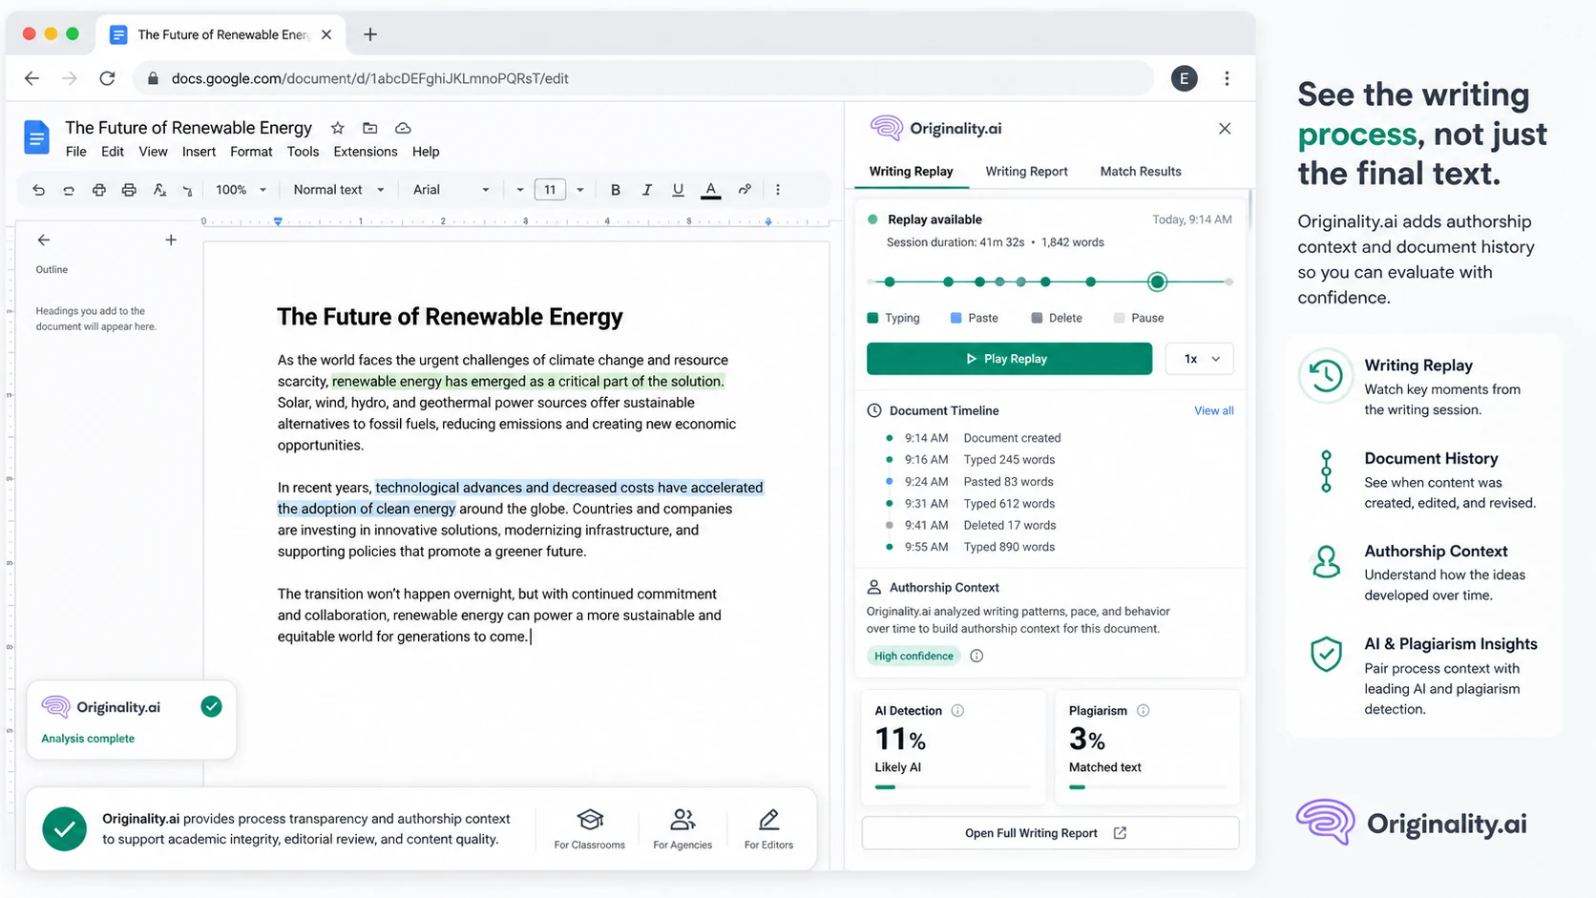
Task: Select the For Agencies option
Action: [x=682, y=828]
